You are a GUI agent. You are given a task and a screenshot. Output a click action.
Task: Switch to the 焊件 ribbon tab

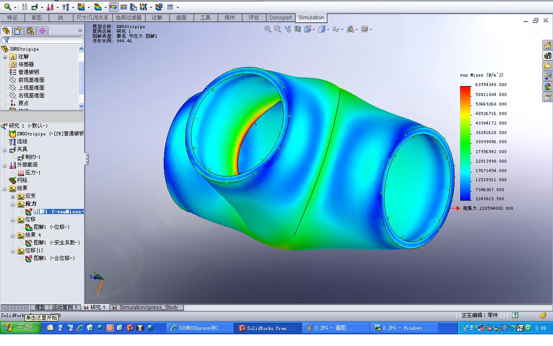tap(229, 18)
